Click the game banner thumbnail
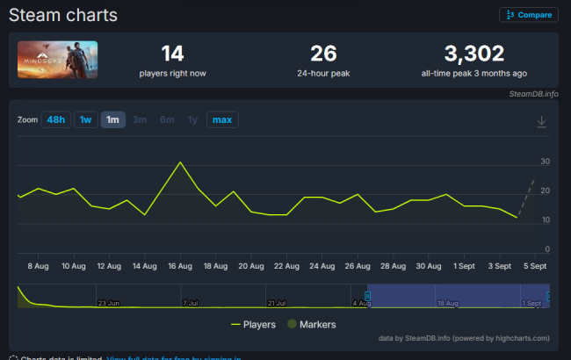This screenshot has height=360, width=571. click(x=57, y=60)
